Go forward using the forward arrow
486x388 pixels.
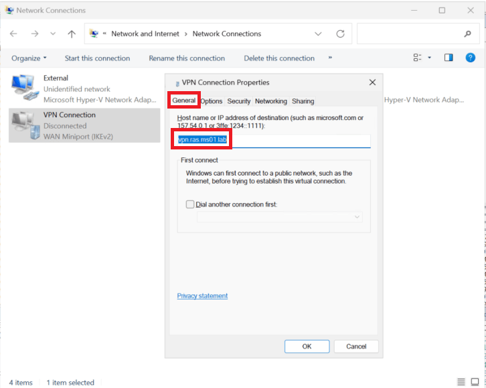pos(35,34)
